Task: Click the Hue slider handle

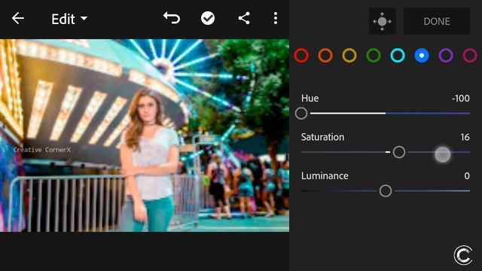Action: click(301, 114)
